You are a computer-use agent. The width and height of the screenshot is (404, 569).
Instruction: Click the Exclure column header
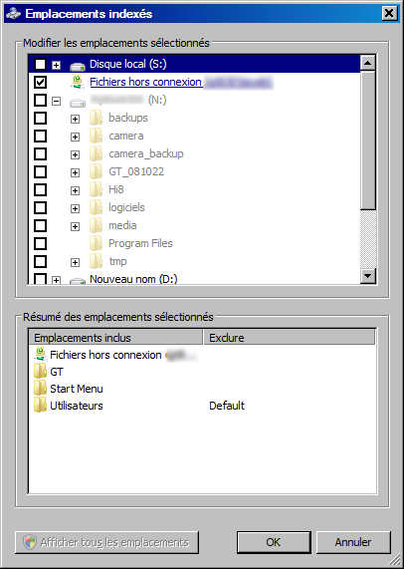[289, 338]
